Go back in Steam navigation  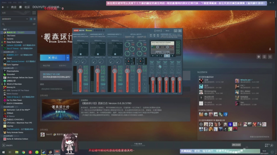pyautogui.click(x=3, y=7)
